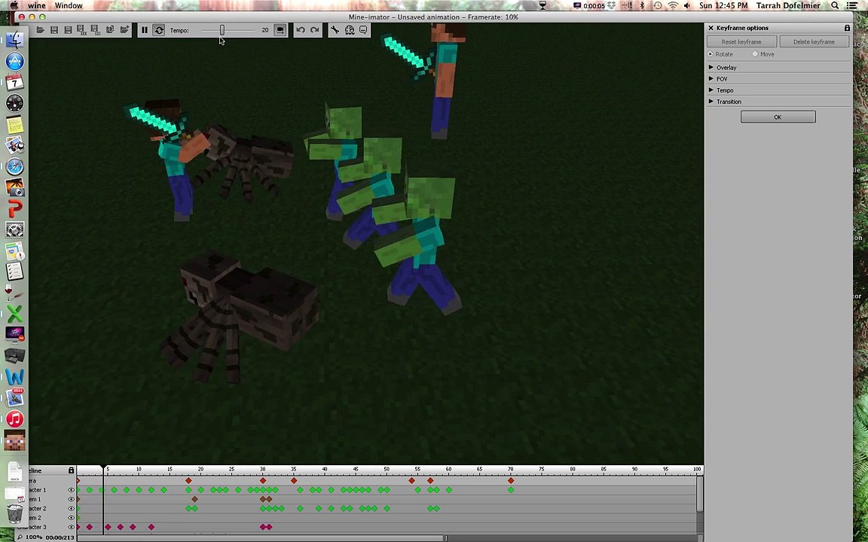Open the Trash in the Dock

15,513
